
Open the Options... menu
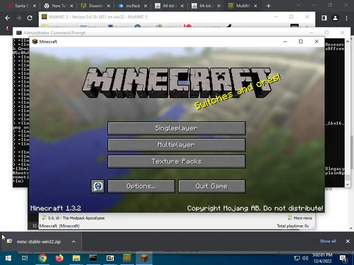click(x=141, y=186)
